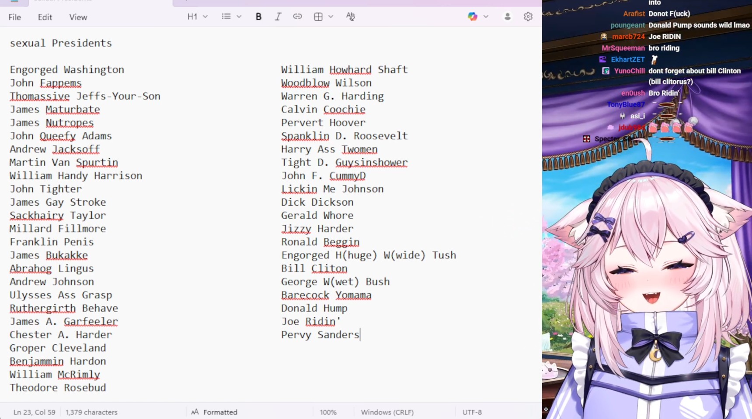This screenshot has width=752, height=419.
Task: Click the line 'Ruthergirth Behave'
Action: [x=64, y=308]
